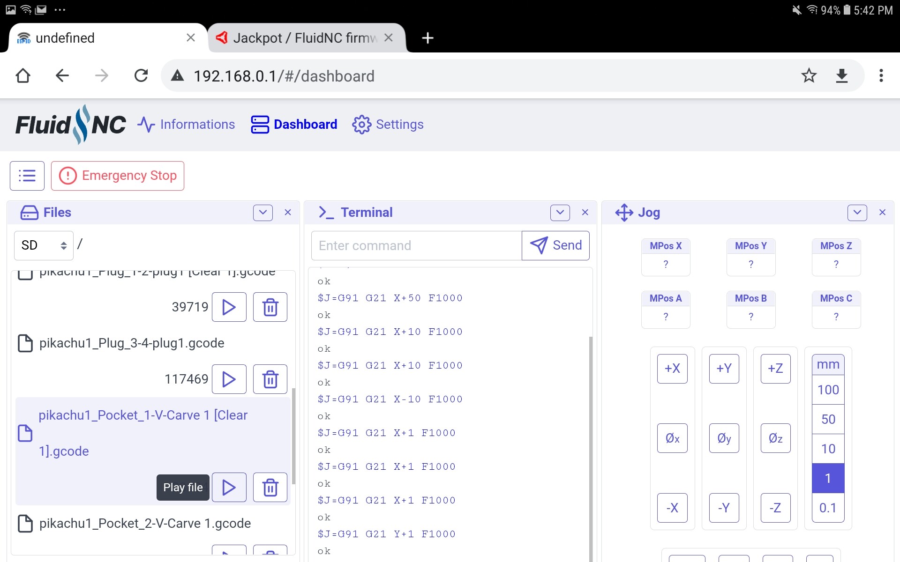Select 0.1 mm jog distance
This screenshot has height=562, width=900.
pyautogui.click(x=828, y=508)
